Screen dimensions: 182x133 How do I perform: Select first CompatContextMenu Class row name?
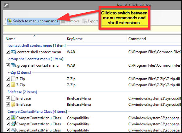[39, 118]
